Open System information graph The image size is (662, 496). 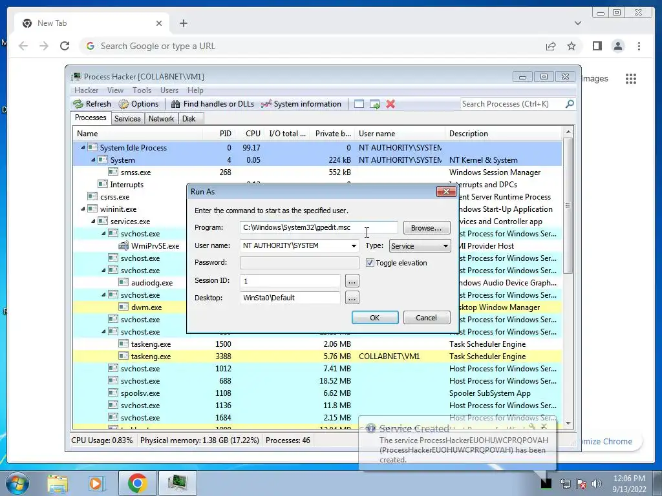click(301, 104)
